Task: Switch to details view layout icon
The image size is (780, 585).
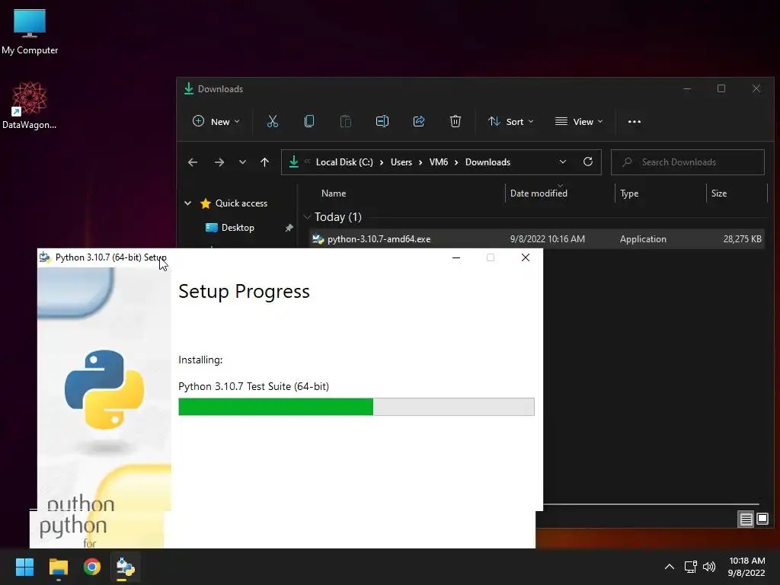Action: (746, 519)
